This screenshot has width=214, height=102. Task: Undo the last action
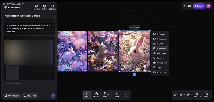(x=117, y=95)
